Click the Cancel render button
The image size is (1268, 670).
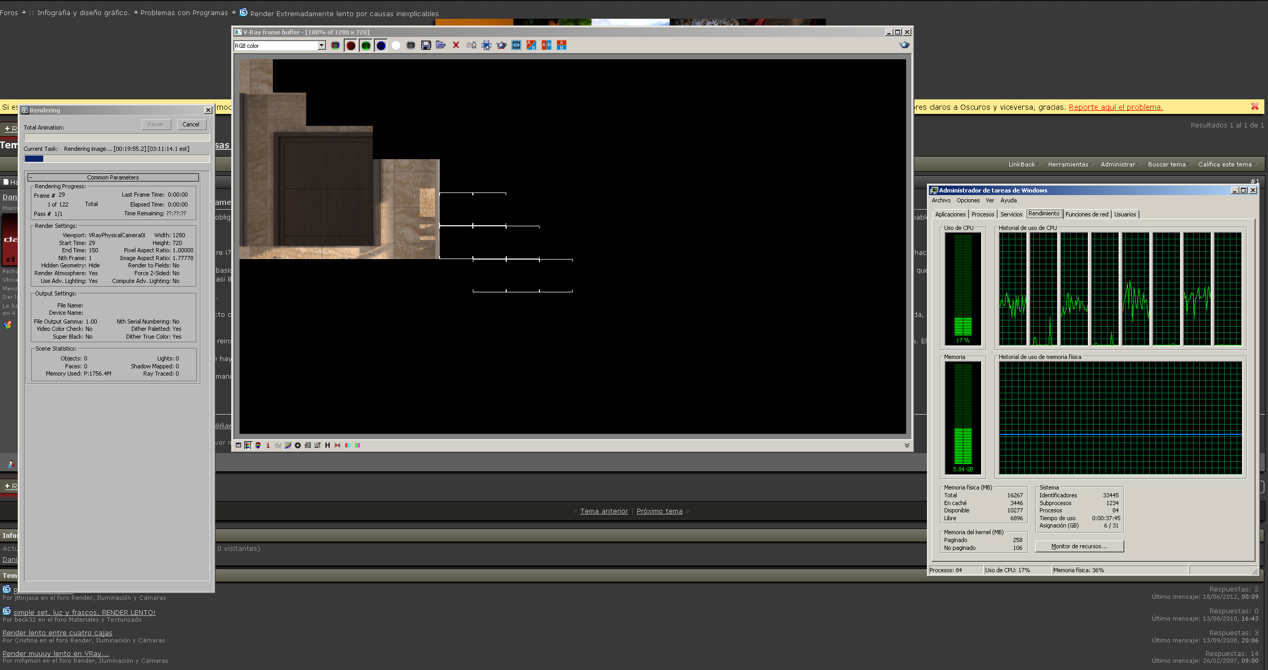click(191, 124)
